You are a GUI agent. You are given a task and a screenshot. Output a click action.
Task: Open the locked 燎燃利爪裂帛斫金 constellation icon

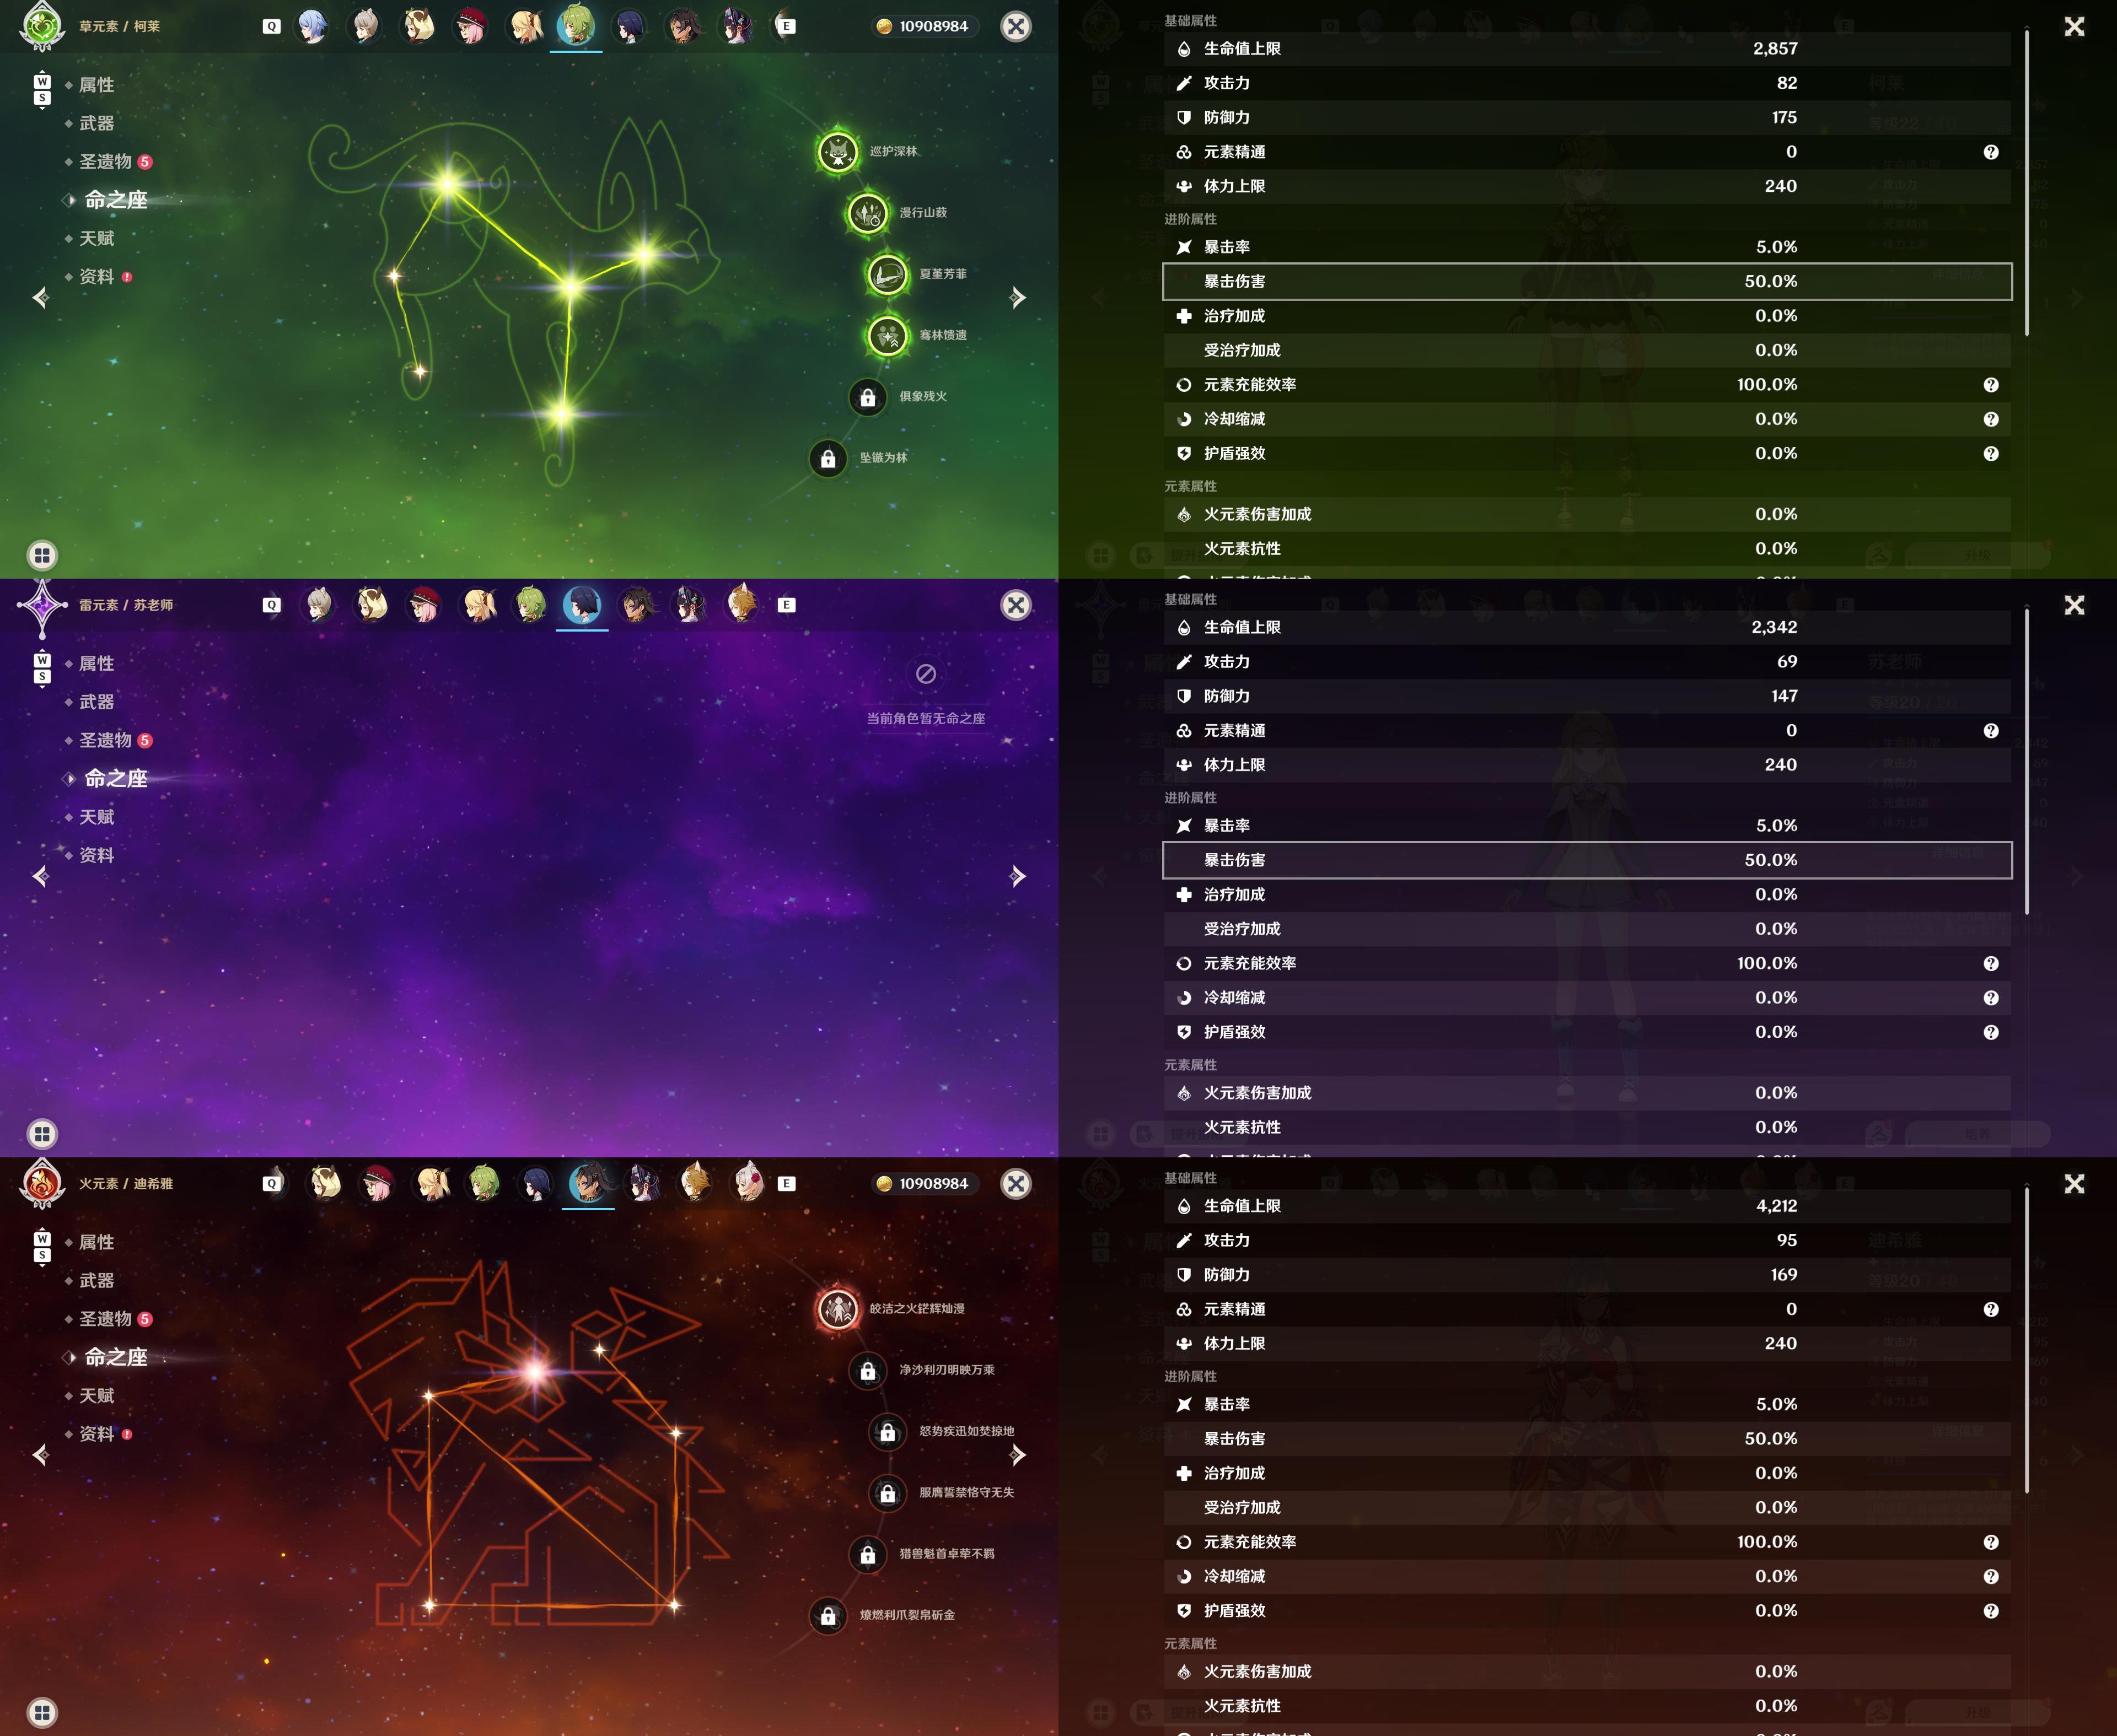click(829, 1615)
